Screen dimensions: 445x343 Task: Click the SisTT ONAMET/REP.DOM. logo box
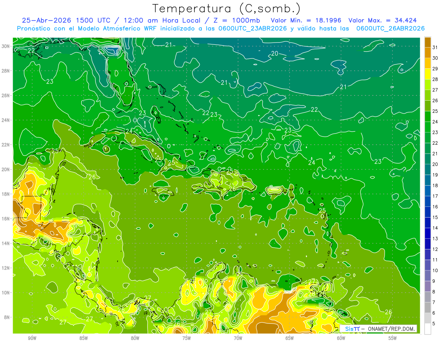point(378,329)
